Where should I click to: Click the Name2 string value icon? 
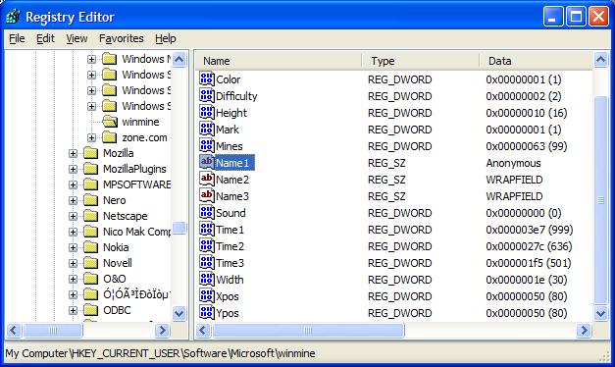point(207,179)
